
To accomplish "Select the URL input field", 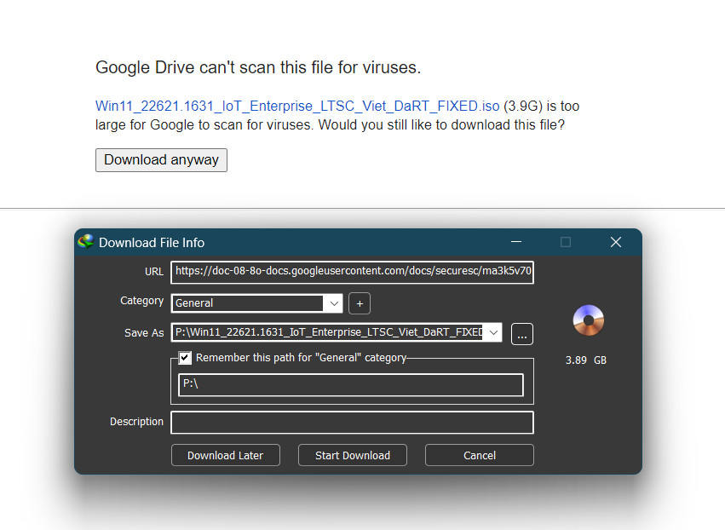I will pos(352,272).
